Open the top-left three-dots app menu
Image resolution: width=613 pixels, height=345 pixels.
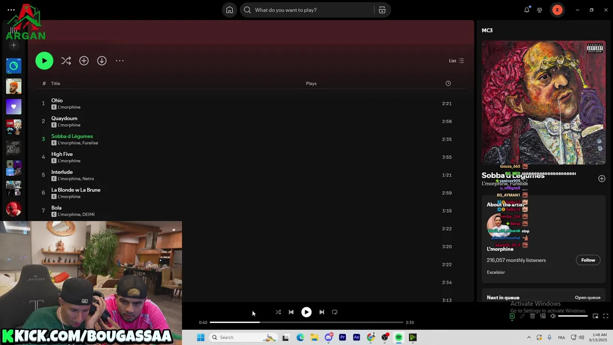[11, 10]
